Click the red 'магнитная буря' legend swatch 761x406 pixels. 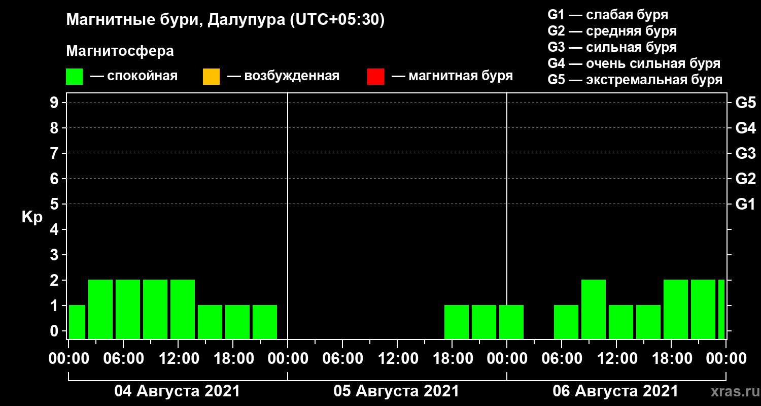[375, 77]
